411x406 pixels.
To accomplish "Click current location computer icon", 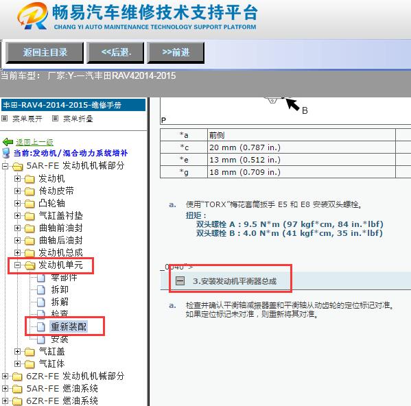I will [x=5, y=153].
